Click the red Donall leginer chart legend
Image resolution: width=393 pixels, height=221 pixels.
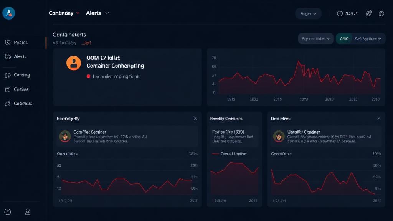tap(229, 153)
